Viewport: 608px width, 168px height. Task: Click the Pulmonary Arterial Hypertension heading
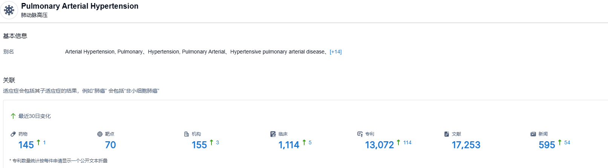pyautogui.click(x=80, y=6)
